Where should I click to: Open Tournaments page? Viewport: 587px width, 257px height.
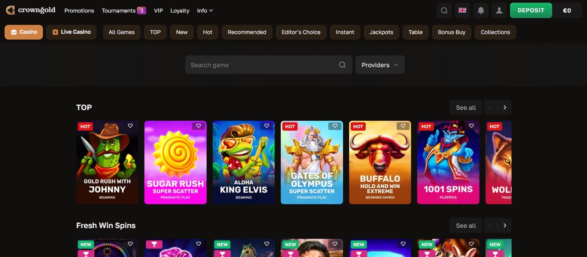[119, 10]
